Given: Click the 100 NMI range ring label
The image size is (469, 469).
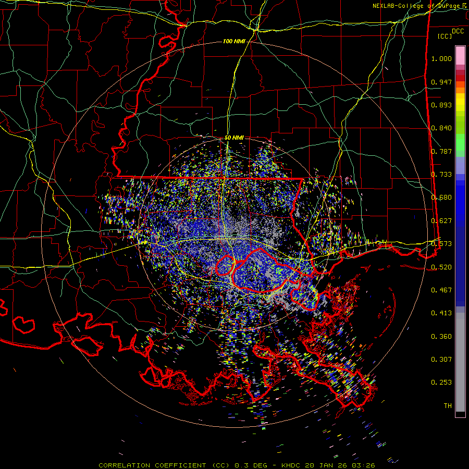Looking at the screenshot, I should (234, 41).
